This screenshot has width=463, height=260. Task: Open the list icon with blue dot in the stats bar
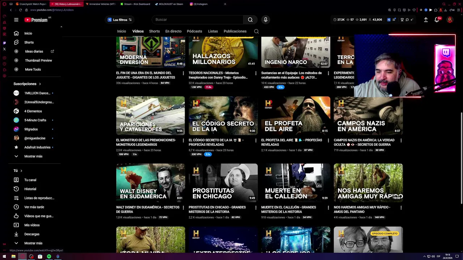(x=394, y=20)
